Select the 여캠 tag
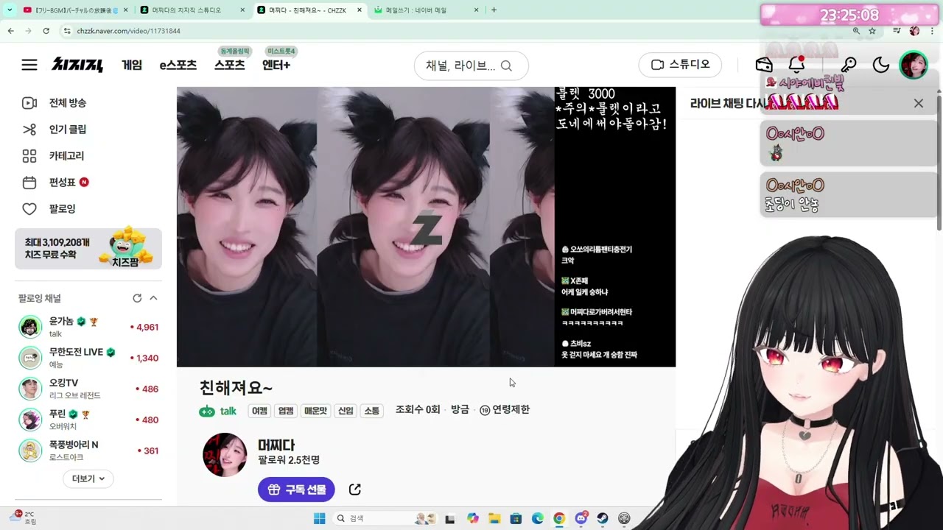This screenshot has height=530, width=943. [259, 411]
